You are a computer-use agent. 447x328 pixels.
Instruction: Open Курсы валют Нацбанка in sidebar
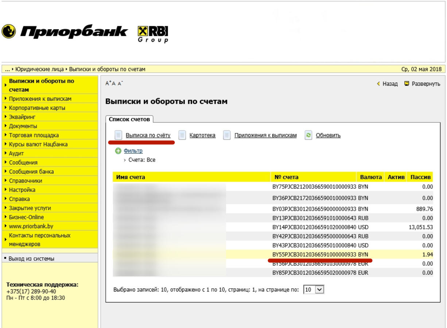click(x=38, y=144)
